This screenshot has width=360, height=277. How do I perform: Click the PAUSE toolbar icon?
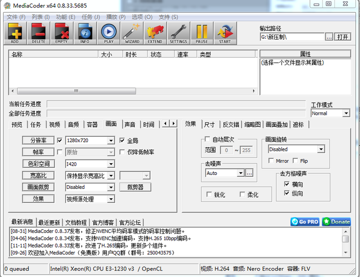(202, 33)
